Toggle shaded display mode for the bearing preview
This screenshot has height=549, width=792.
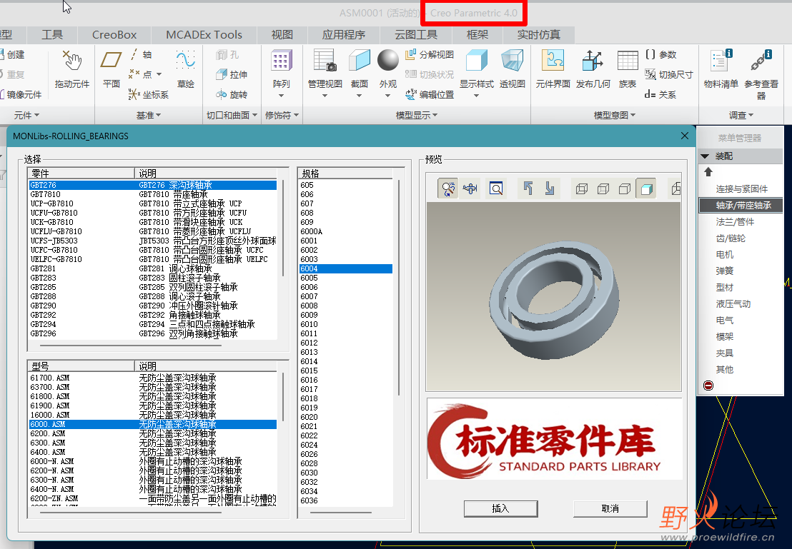click(645, 188)
